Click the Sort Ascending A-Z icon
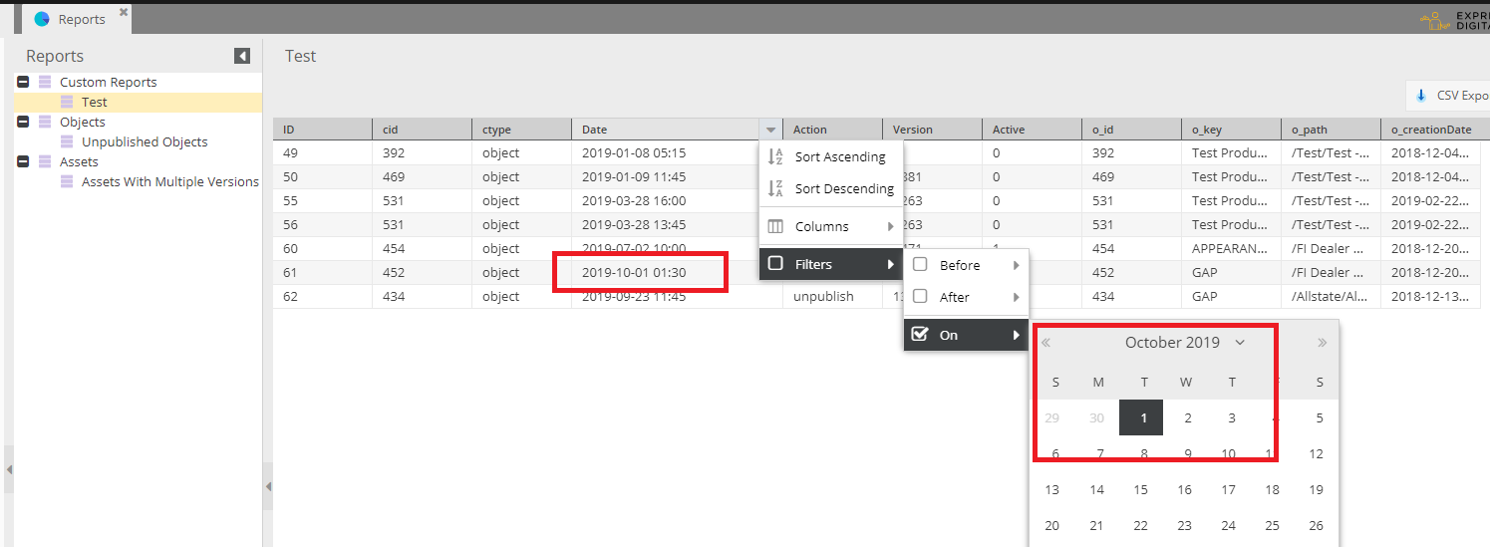The image size is (1490, 547). click(775, 156)
